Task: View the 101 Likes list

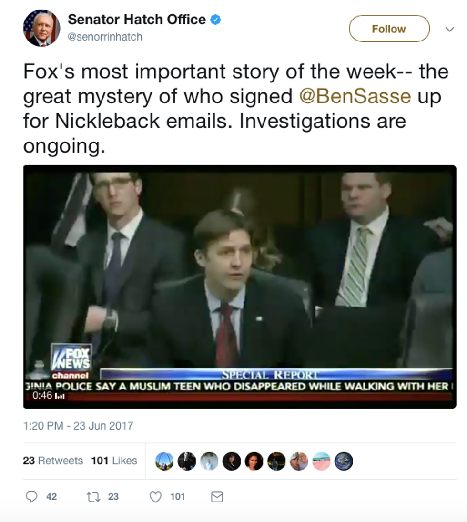Action: (114, 461)
